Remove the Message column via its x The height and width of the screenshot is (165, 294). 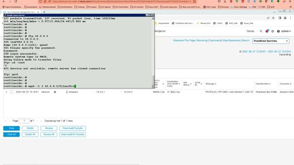tap(215, 84)
